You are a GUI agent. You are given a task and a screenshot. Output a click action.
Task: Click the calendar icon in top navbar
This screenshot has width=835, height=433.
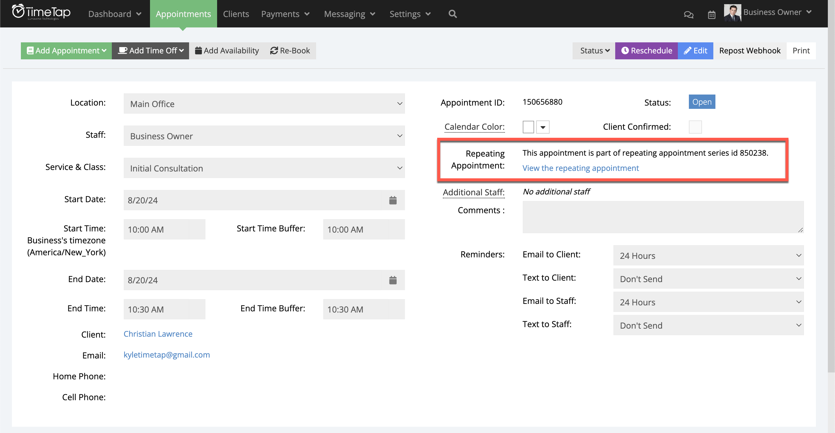click(711, 15)
